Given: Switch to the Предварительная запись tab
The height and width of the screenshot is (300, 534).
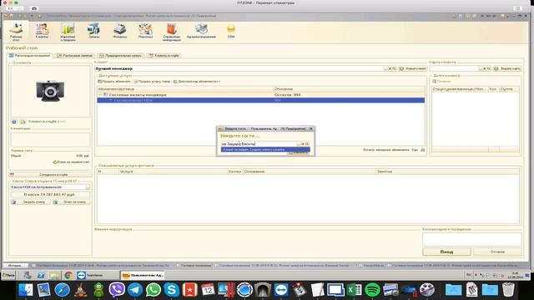Looking at the screenshot, I should (120, 56).
